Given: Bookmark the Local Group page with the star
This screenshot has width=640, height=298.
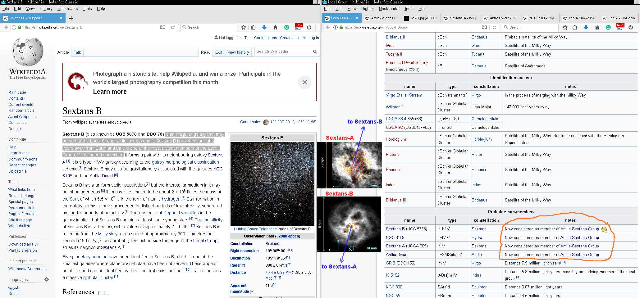Looking at the screenshot, I should pos(565,27).
